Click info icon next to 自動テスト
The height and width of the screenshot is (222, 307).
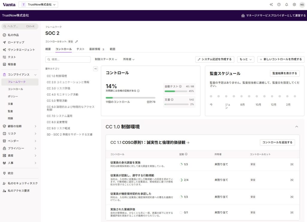(180, 86)
